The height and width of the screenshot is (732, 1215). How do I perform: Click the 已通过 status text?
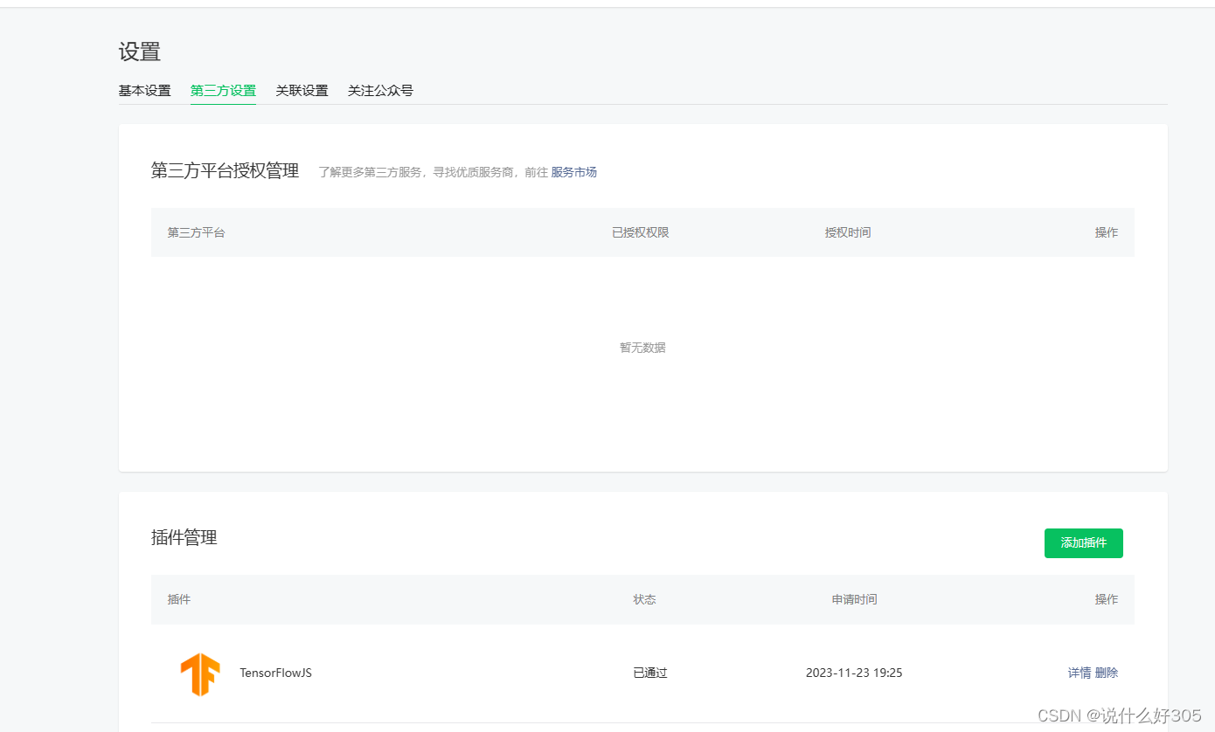649,673
